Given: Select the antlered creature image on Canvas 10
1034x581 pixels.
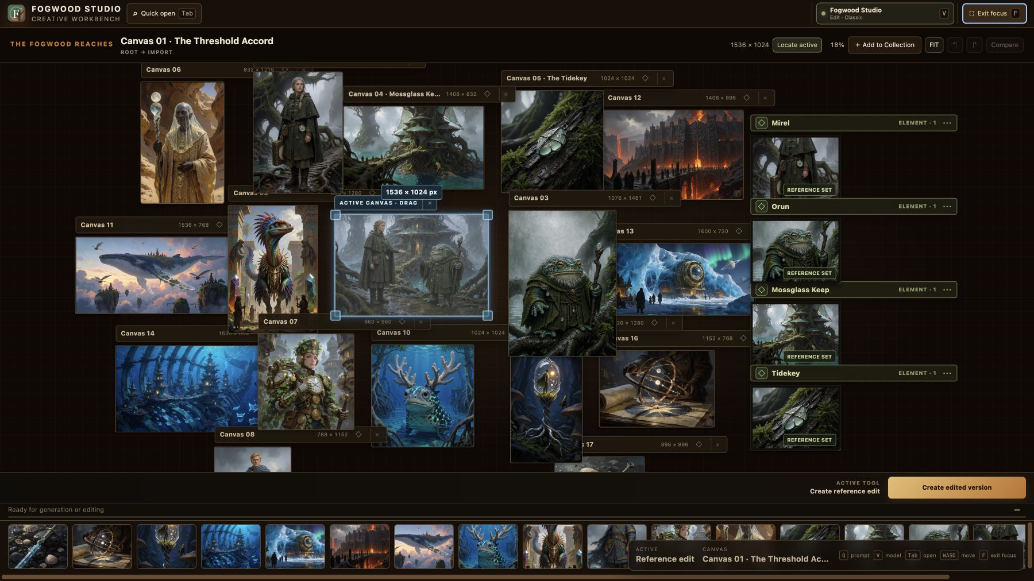Looking at the screenshot, I should (x=422, y=396).
